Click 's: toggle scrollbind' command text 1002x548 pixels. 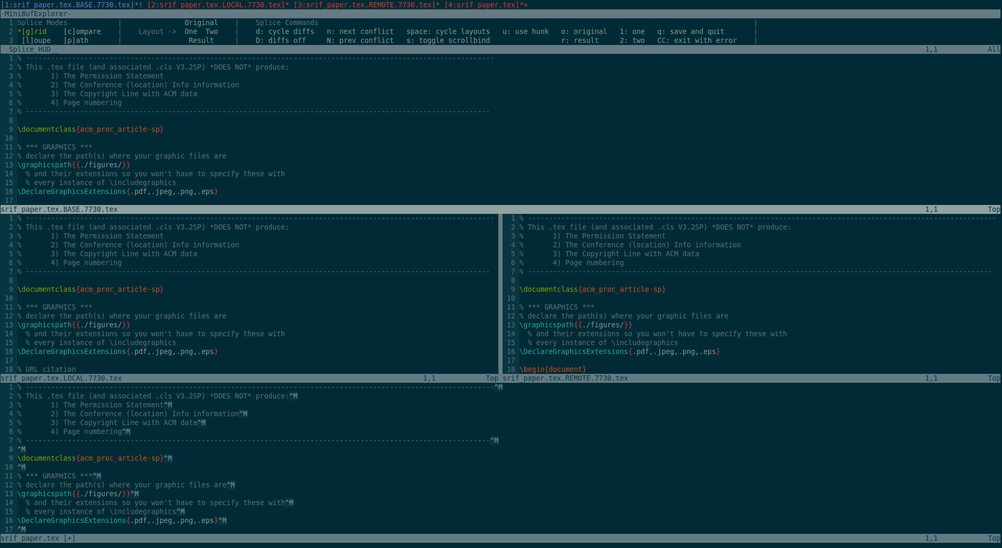(448, 40)
